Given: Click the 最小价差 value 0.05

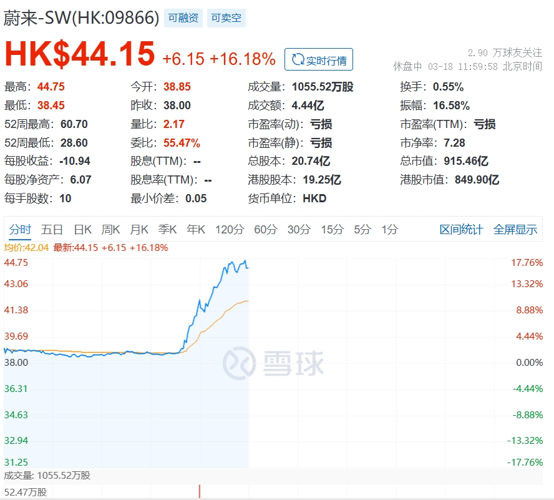Looking at the screenshot, I should coord(196,199).
